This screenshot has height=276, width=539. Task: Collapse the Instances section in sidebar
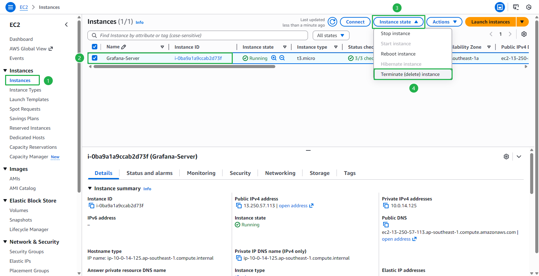pos(5,70)
